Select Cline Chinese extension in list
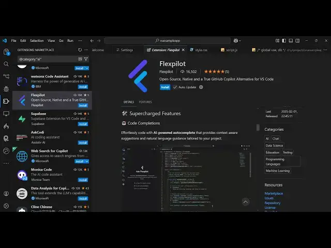331x248 pixels. [x=52, y=208]
